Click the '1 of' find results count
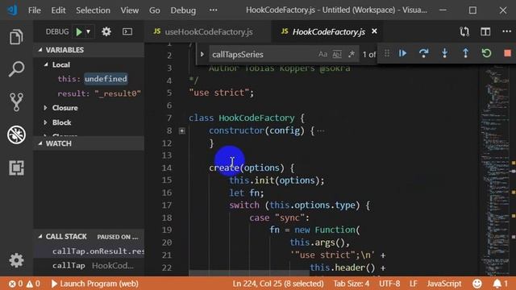This screenshot has width=516, height=290. coord(369,55)
